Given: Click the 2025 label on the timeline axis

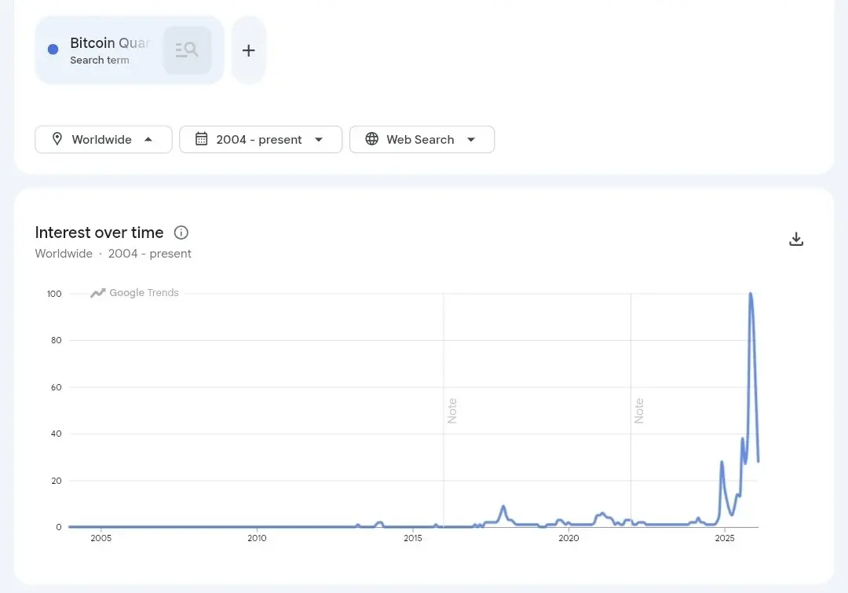Looking at the screenshot, I should point(725,538).
